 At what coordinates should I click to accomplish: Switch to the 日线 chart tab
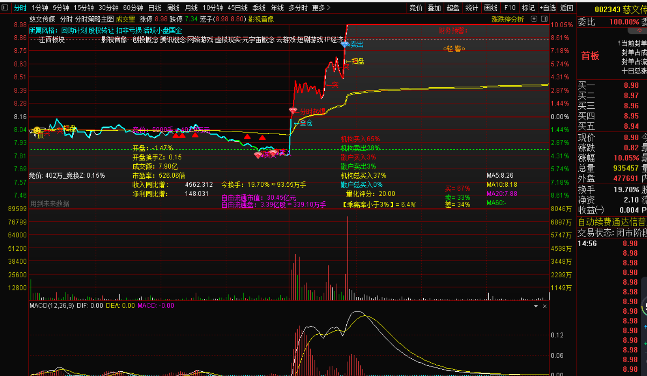tap(154, 8)
